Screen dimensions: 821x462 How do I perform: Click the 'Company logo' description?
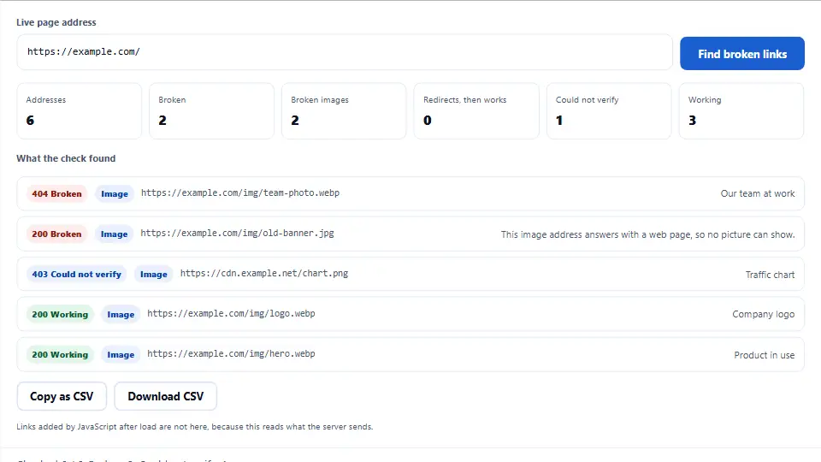[x=764, y=314]
